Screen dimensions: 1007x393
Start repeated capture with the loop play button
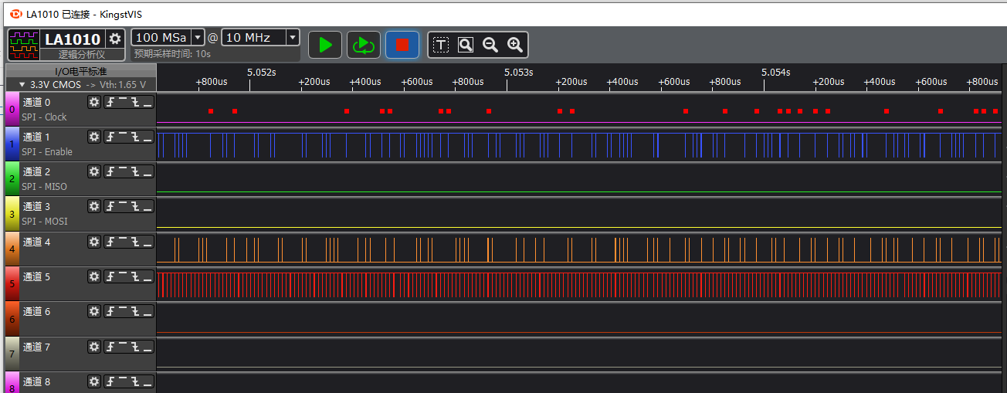[363, 45]
